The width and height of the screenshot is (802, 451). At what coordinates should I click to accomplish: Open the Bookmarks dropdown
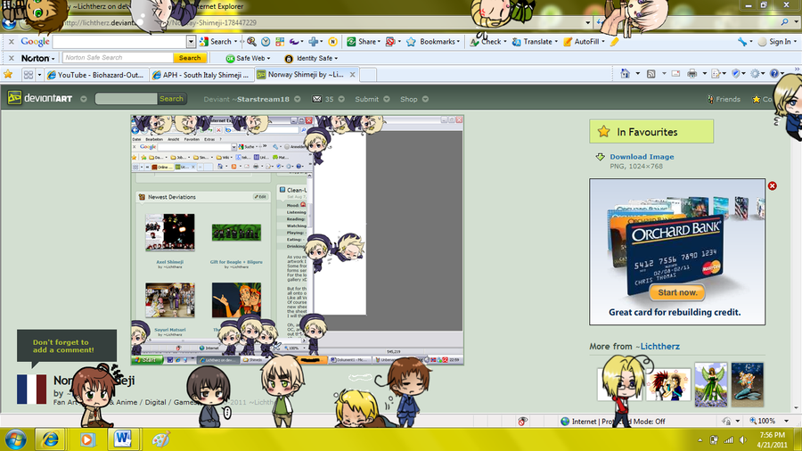tap(433, 41)
